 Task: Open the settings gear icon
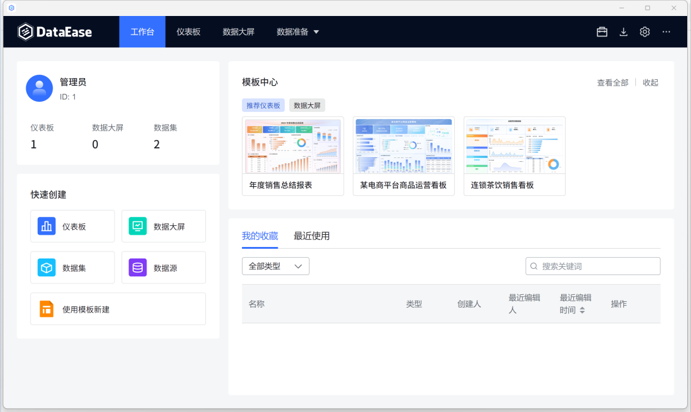point(644,31)
